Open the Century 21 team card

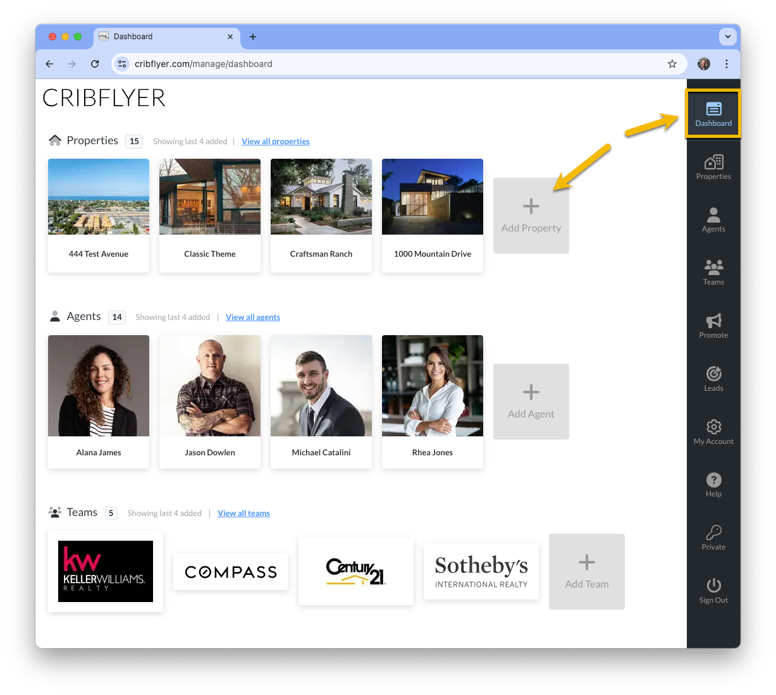pyautogui.click(x=356, y=572)
